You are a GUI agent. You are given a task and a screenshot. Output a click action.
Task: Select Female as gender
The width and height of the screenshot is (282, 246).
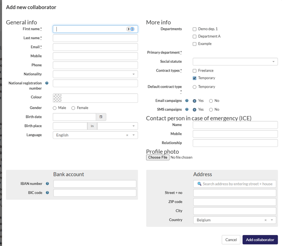coord(73,108)
